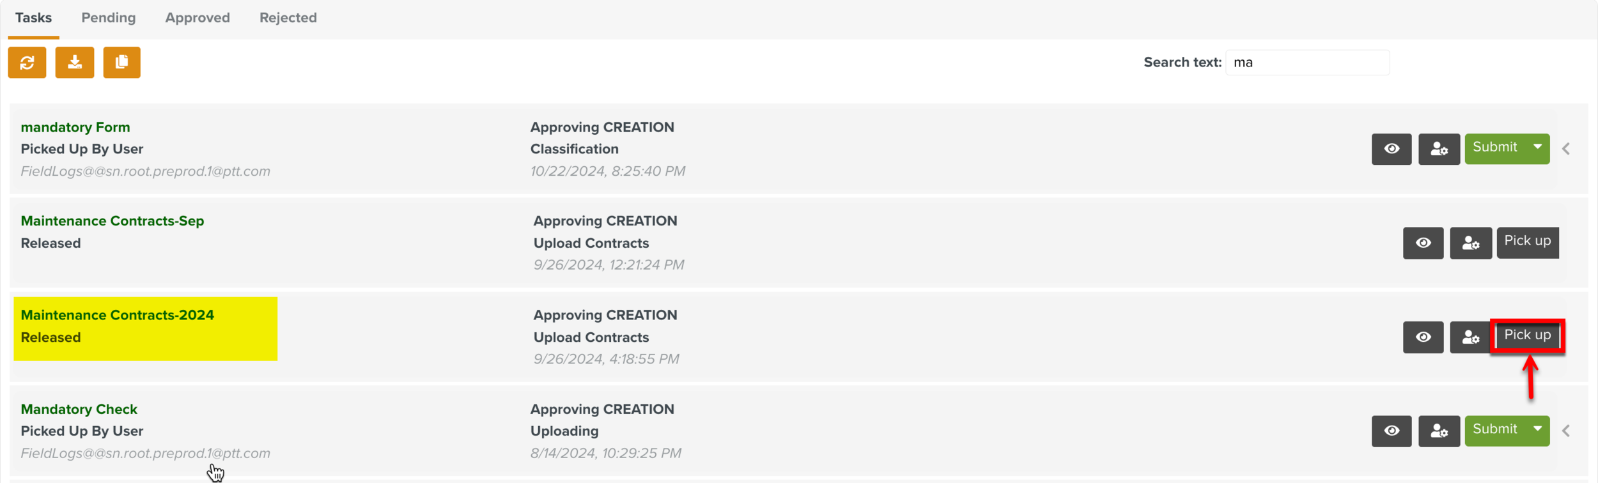
Task: Open user assignment for Maintenance Contracts-Sep
Action: tap(1470, 243)
